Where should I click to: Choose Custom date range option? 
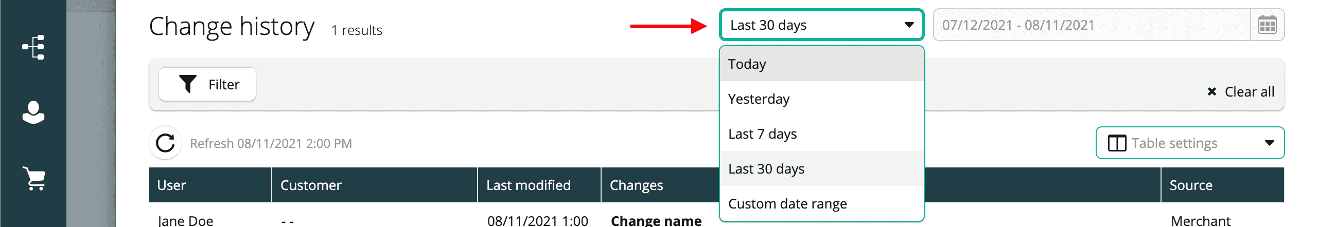tap(787, 204)
